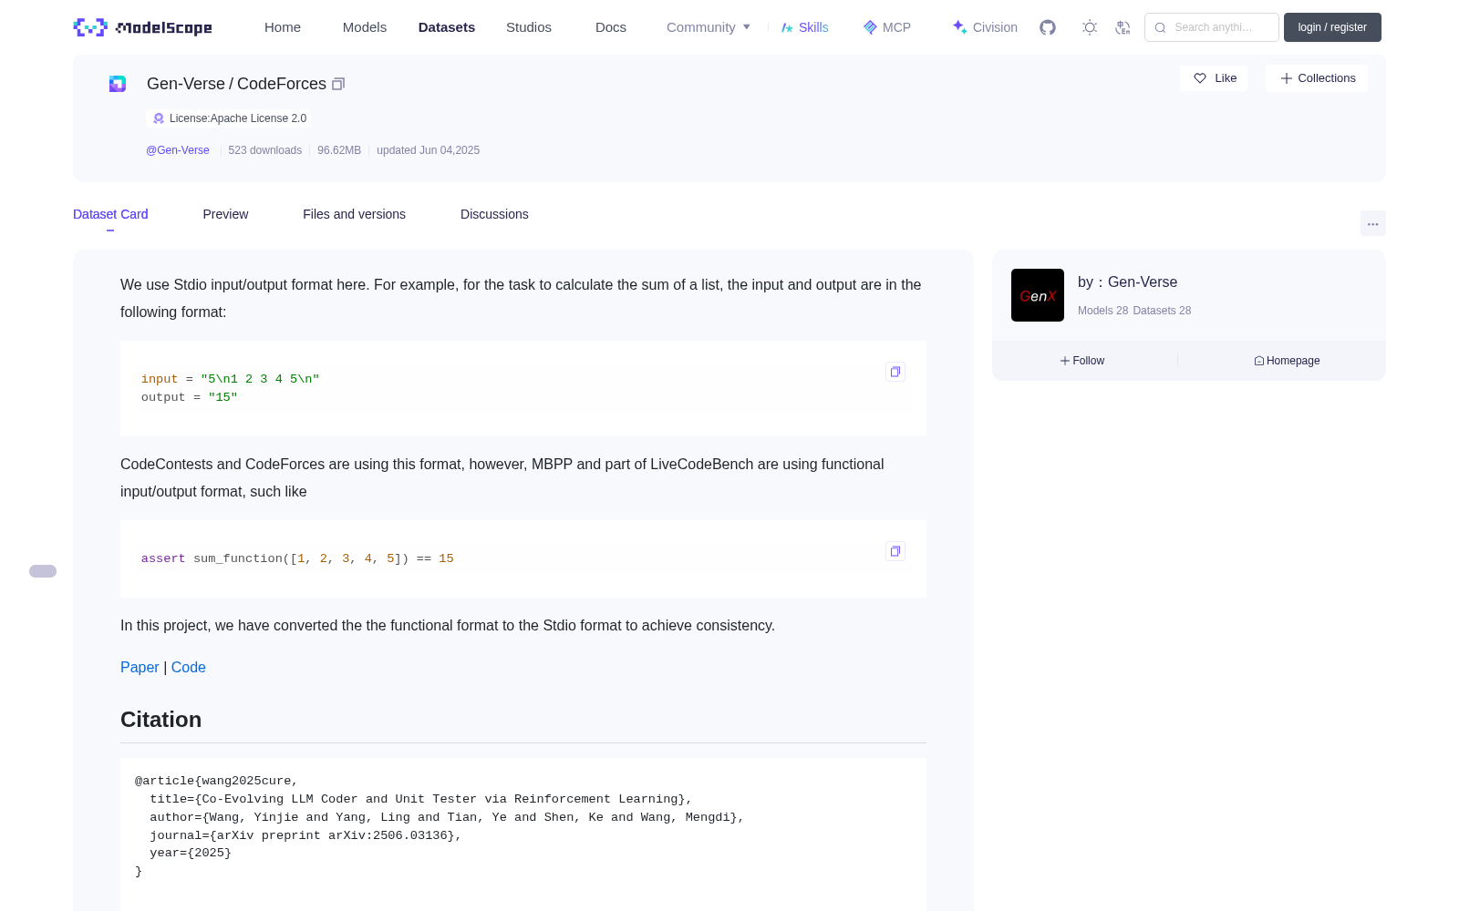Visit the Gen-Verse Homepage link
The width and height of the screenshot is (1459, 911).
click(x=1287, y=361)
